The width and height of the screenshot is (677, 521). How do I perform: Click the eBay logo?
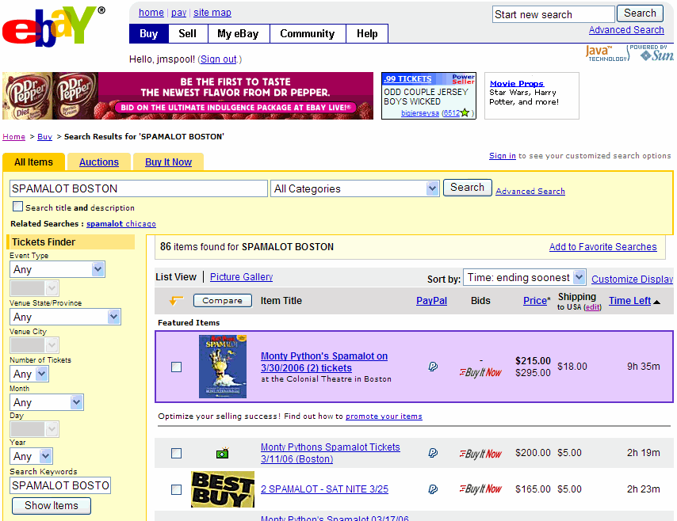pyautogui.click(x=54, y=26)
